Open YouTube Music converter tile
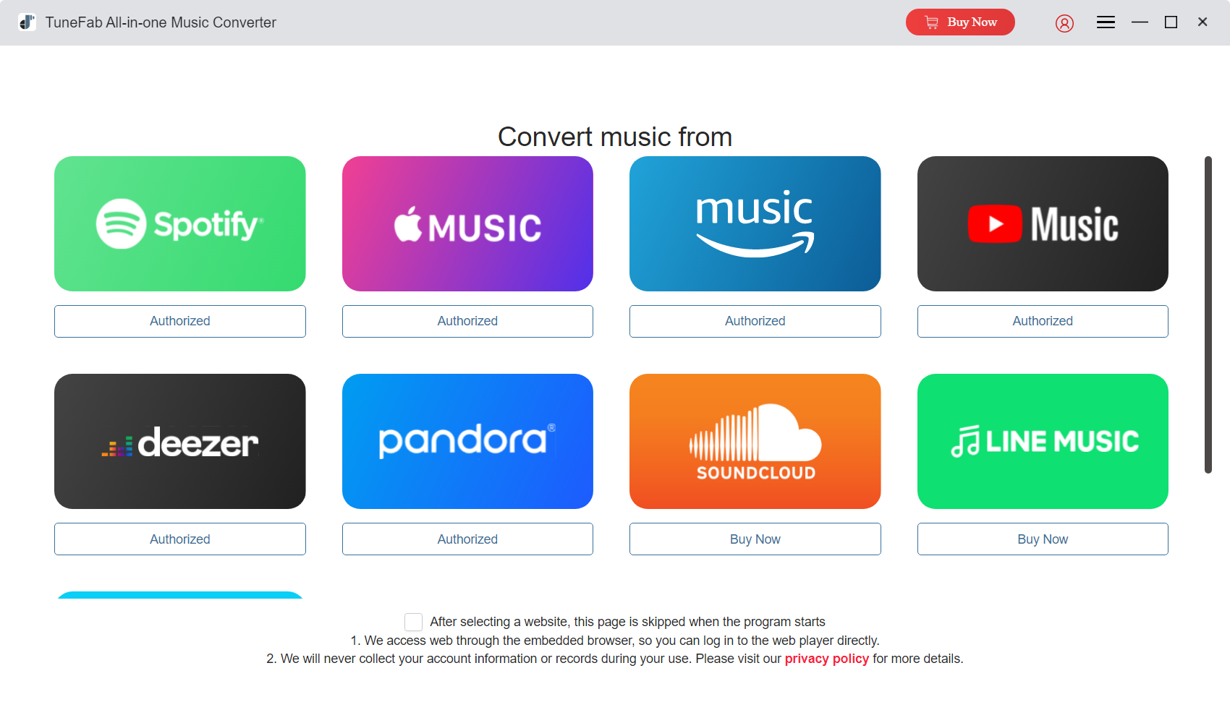The width and height of the screenshot is (1230, 723). (x=1042, y=223)
